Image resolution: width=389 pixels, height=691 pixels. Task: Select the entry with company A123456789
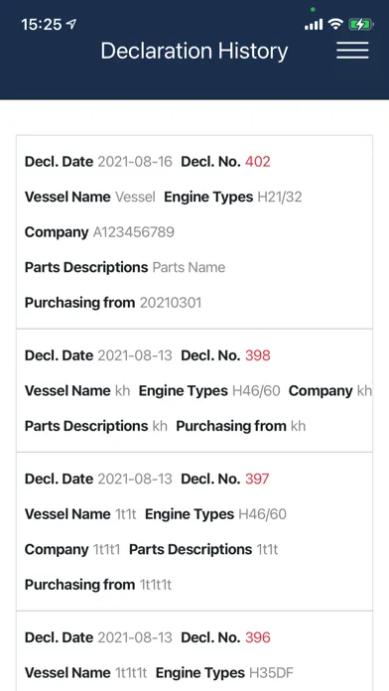194,231
